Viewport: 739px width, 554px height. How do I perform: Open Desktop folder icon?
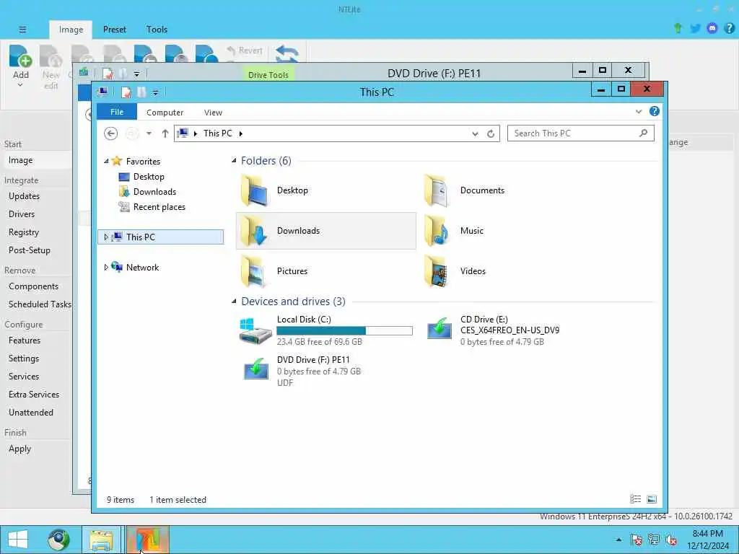click(255, 190)
